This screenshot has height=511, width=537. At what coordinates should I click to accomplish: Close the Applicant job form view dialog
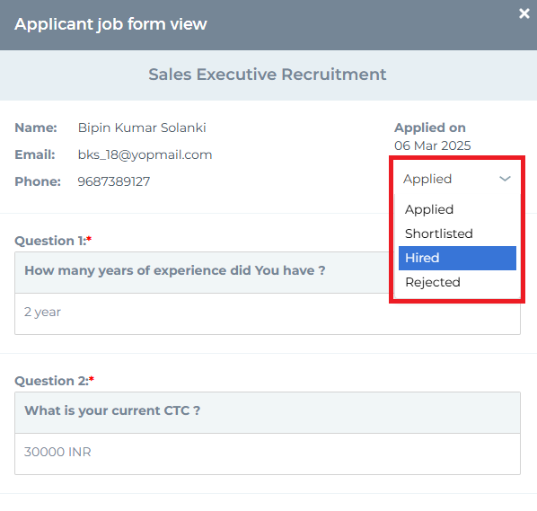(524, 13)
